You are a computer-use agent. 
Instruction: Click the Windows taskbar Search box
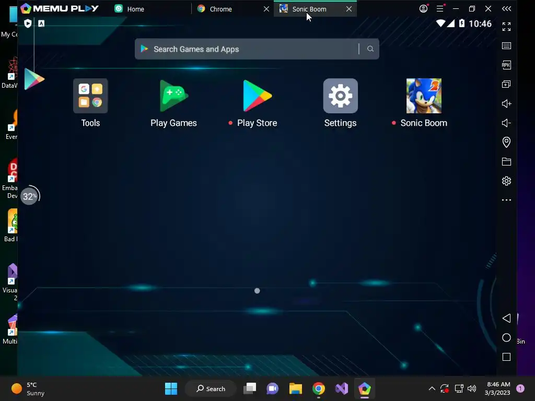click(211, 388)
